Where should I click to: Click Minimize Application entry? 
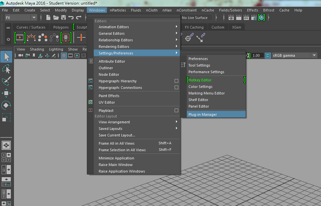click(137, 158)
